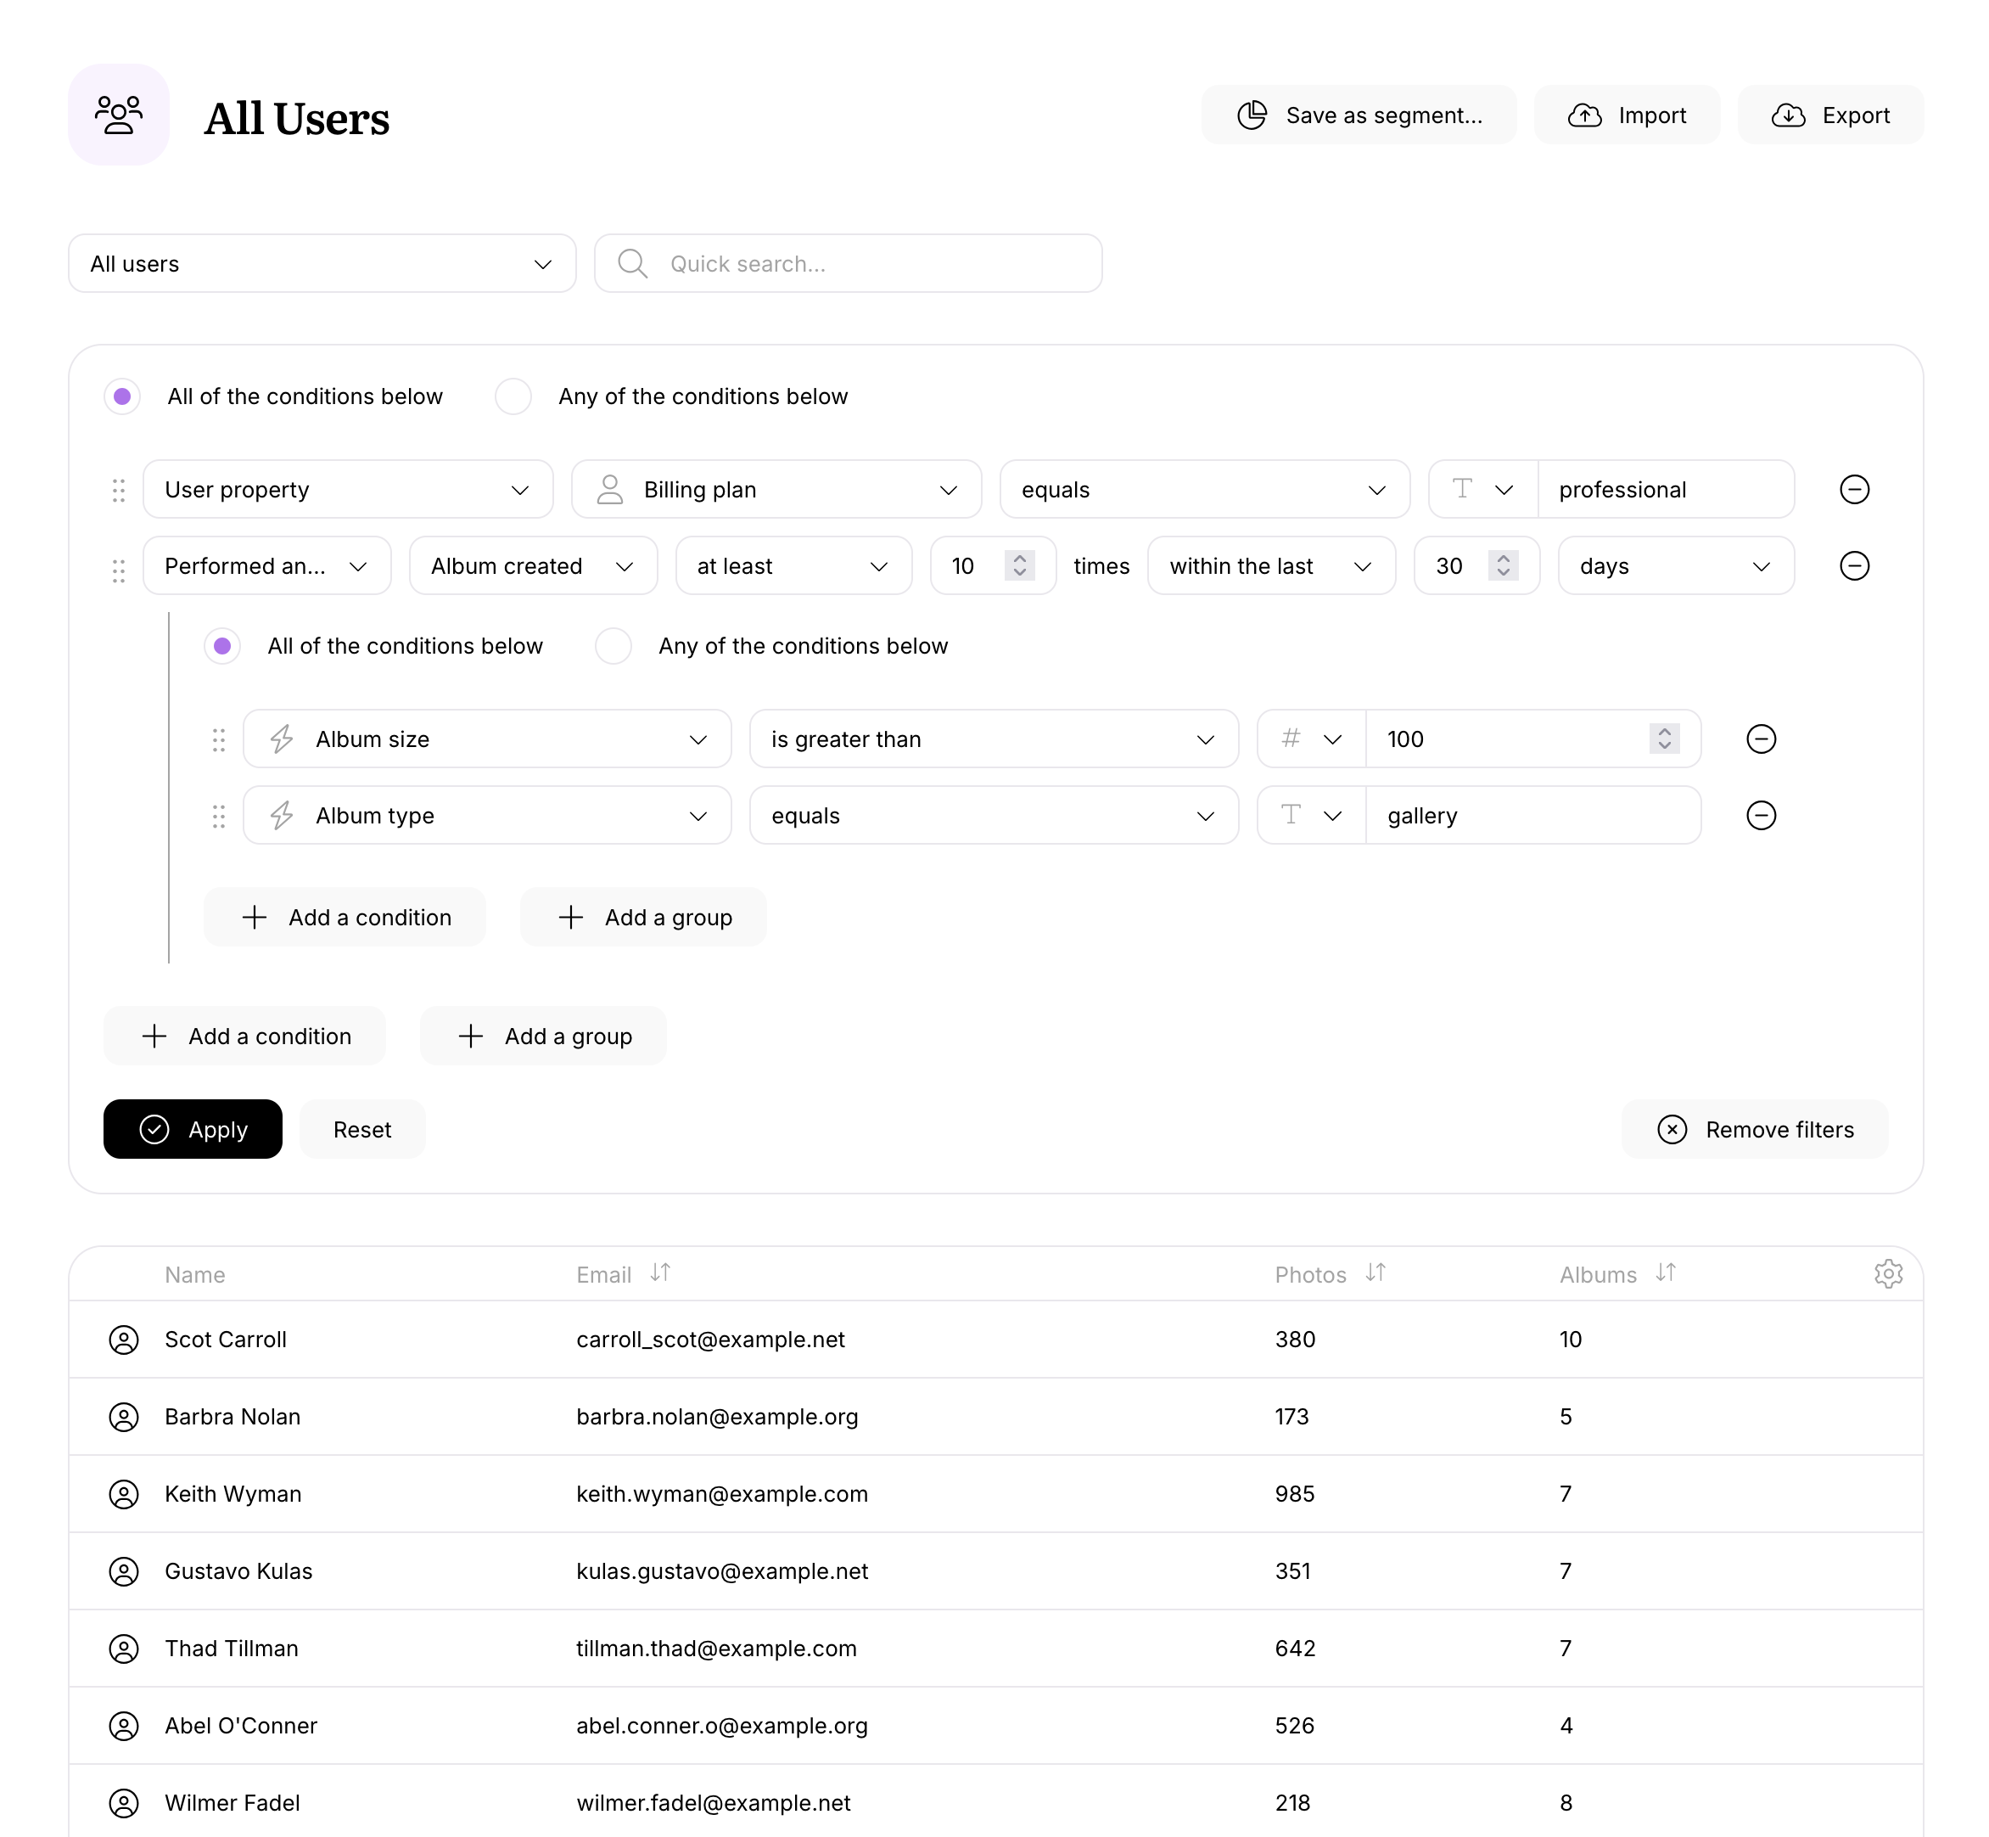Open the All users dropdown
This screenshot has width=1989, height=1837.
tap(322, 263)
